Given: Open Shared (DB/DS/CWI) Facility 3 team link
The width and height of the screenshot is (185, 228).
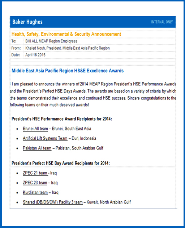Looking at the screenshot, I should pos(53,202).
